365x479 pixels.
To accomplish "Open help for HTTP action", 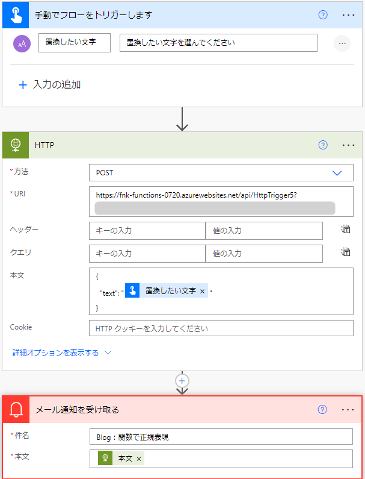I will pos(323,145).
